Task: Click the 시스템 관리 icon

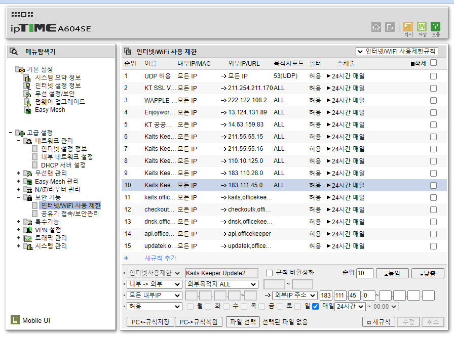Action: coord(28,246)
